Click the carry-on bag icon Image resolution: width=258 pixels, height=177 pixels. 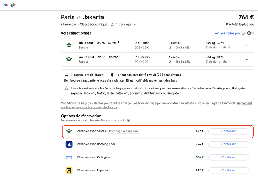[x=67, y=75]
